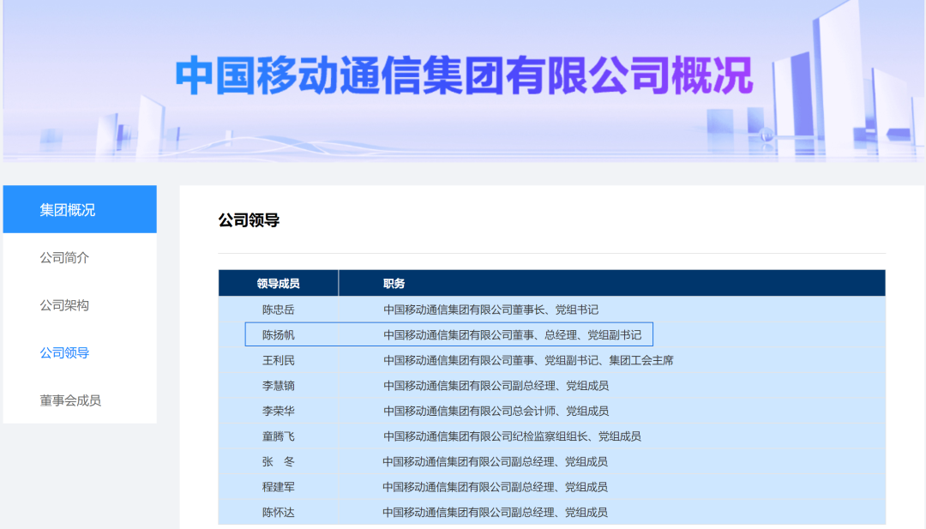The height and width of the screenshot is (529, 926).
Task: Open the 公司简介 sidebar item
Action: 64,258
